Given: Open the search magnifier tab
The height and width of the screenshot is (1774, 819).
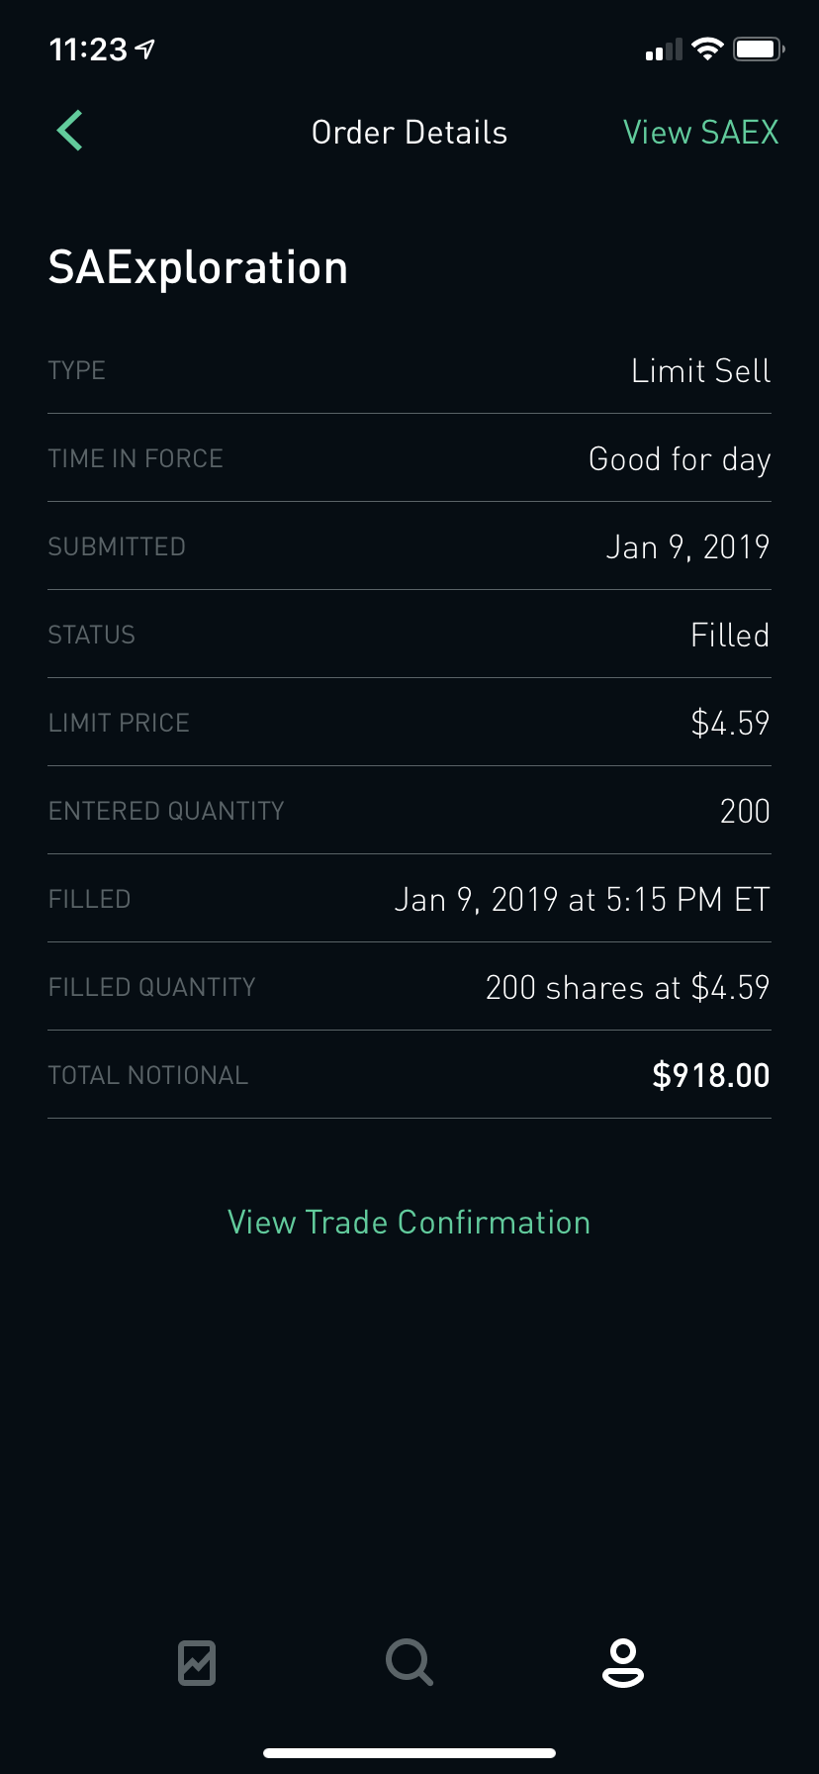Looking at the screenshot, I should 409,1662.
